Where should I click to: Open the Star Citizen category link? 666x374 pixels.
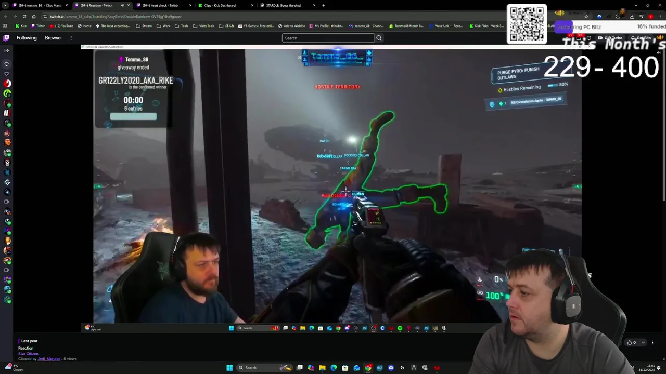click(28, 354)
